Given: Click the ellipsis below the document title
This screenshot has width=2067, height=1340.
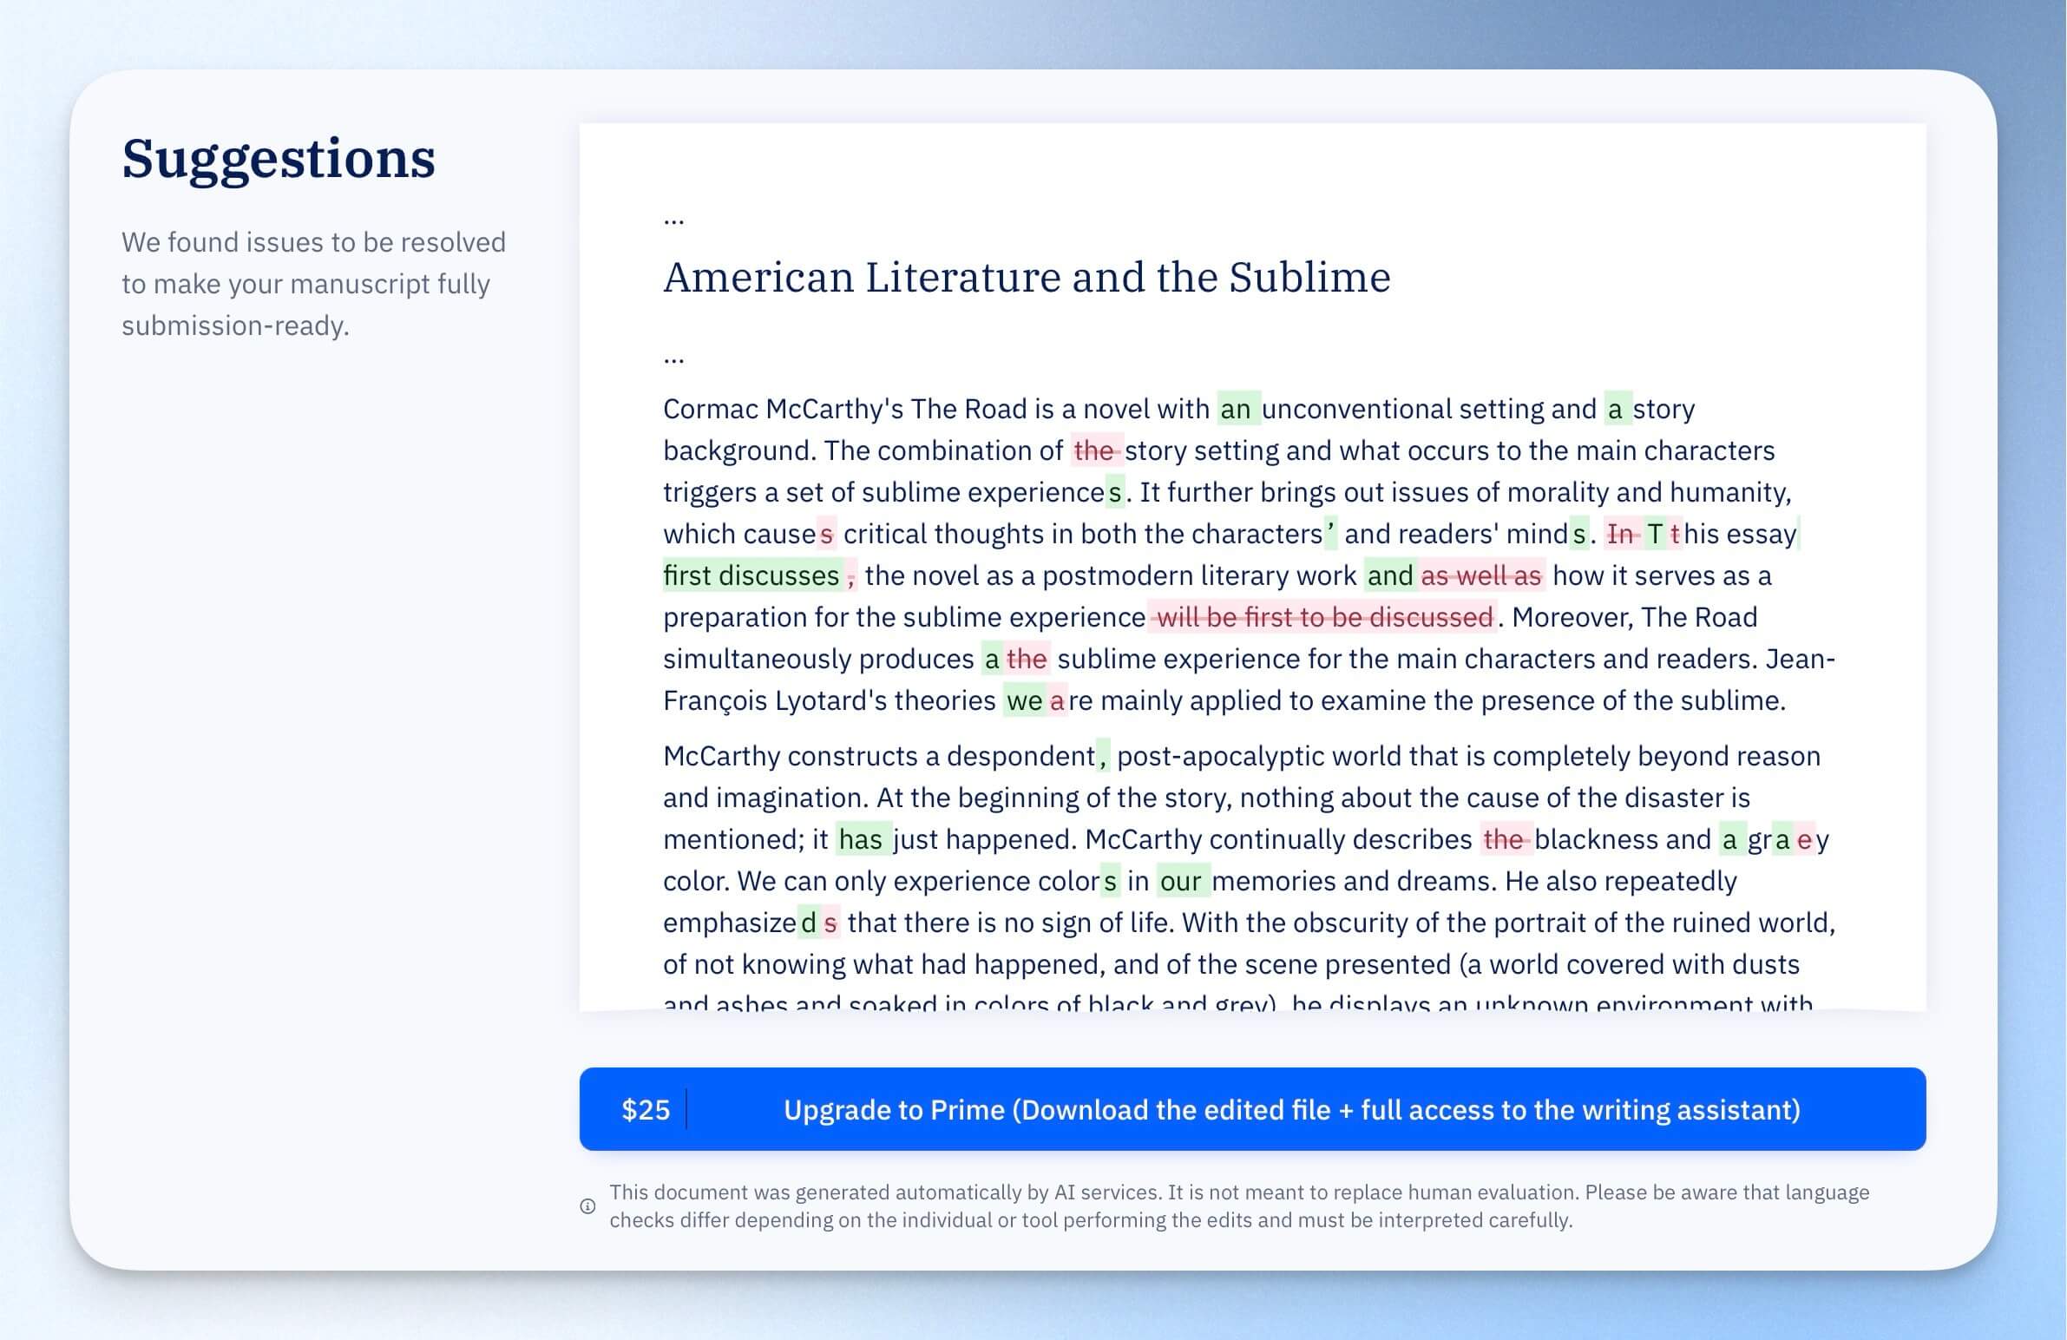Looking at the screenshot, I should pyautogui.click(x=674, y=357).
